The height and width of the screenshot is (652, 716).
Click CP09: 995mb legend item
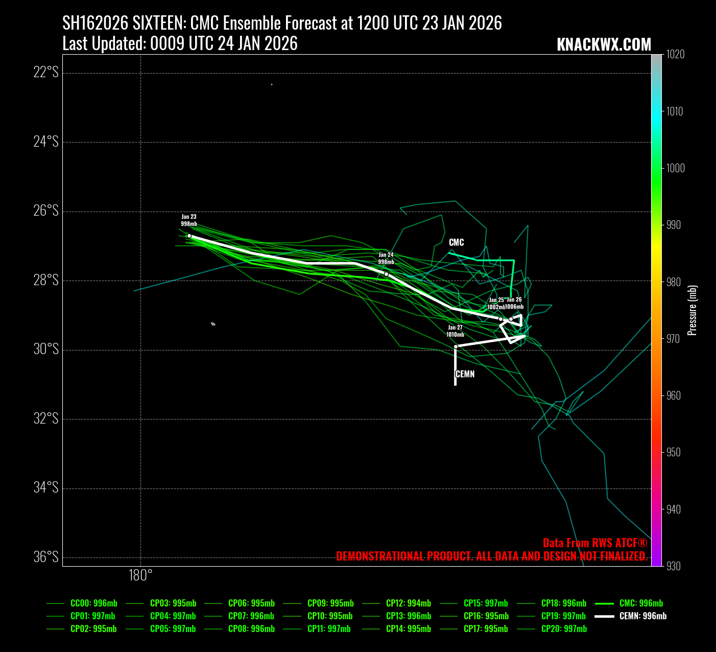[x=330, y=603]
